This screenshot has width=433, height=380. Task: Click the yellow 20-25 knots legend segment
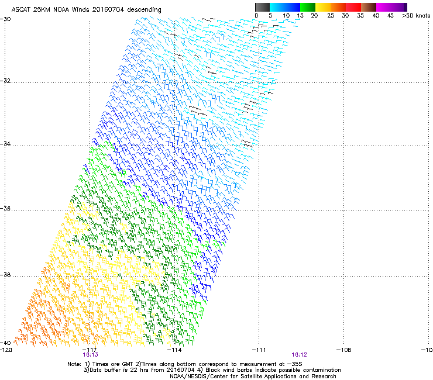coord(323,7)
